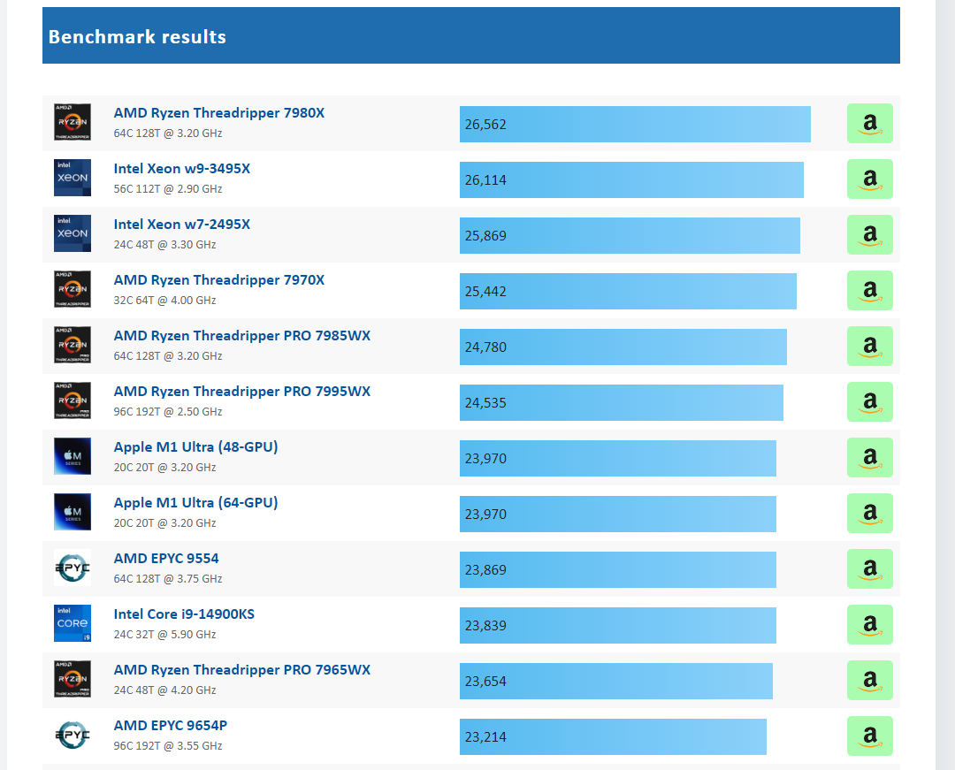This screenshot has width=955, height=770.
Task: Click Amazon icon for Threadripper PRO 7995WX
Action: 870,401
